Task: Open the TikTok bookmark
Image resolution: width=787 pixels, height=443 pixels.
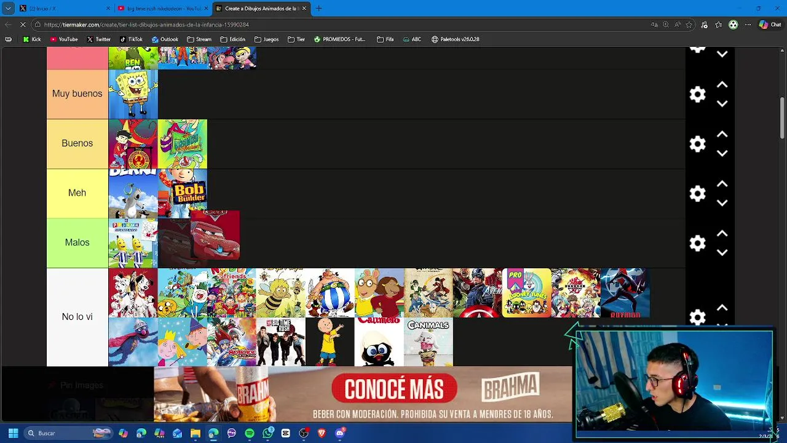Action: 131,39
